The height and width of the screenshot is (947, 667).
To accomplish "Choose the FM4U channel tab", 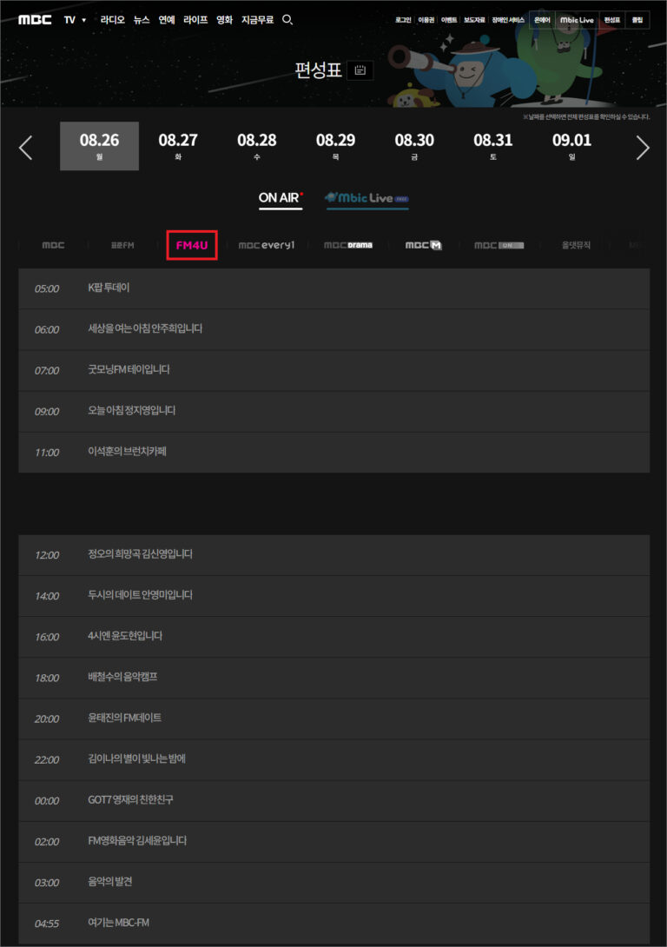I will pos(191,245).
